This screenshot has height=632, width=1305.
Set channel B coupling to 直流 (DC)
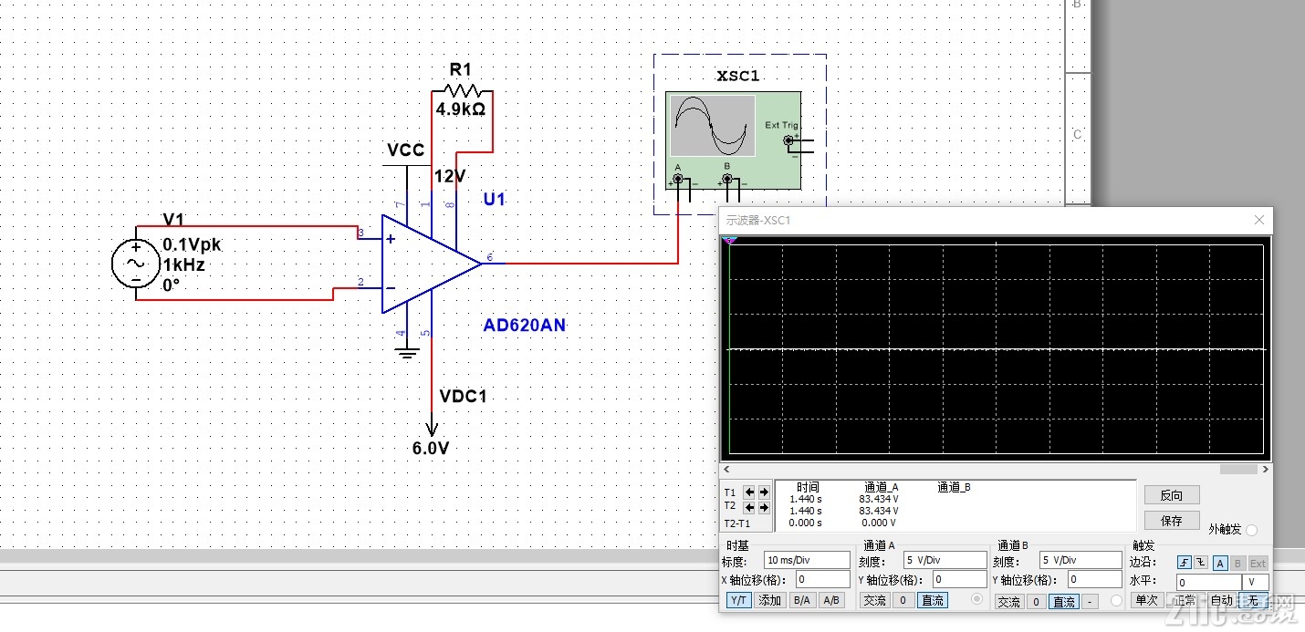click(x=1064, y=602)
